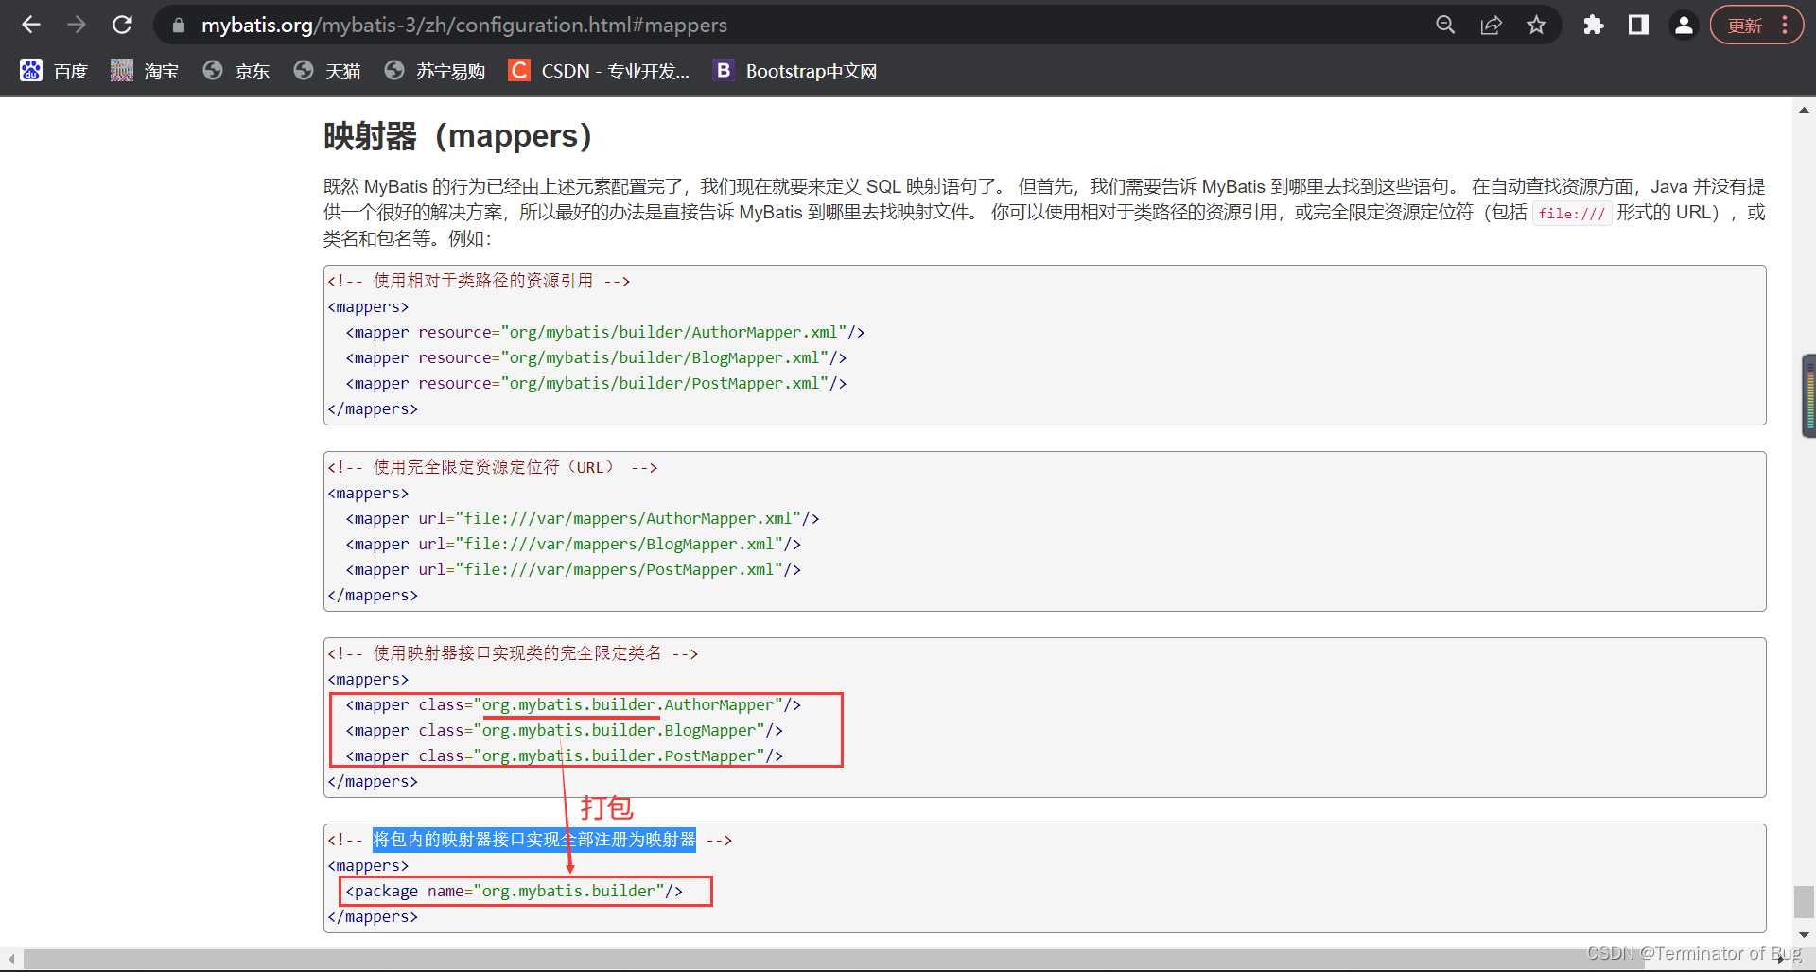
Task: Open the three-dot Chrome menu
Action: point(1785,25)
